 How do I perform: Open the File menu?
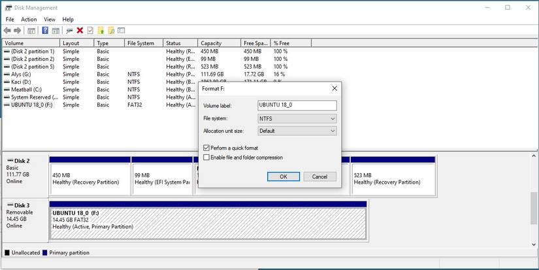pos(10,20)
